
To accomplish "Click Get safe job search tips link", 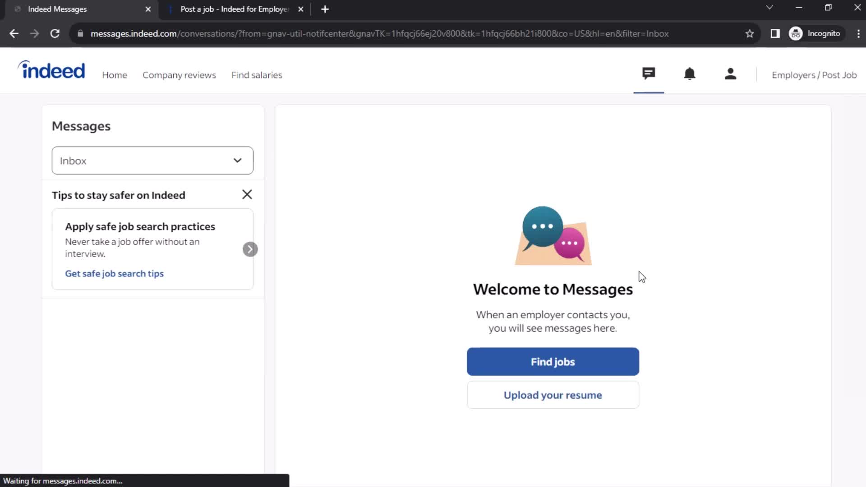I will tap(115, 273).
